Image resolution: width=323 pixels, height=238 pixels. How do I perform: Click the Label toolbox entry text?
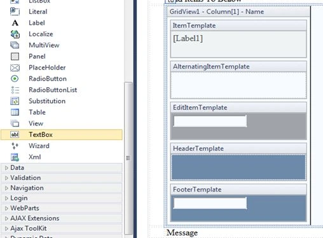pos(37,23)
